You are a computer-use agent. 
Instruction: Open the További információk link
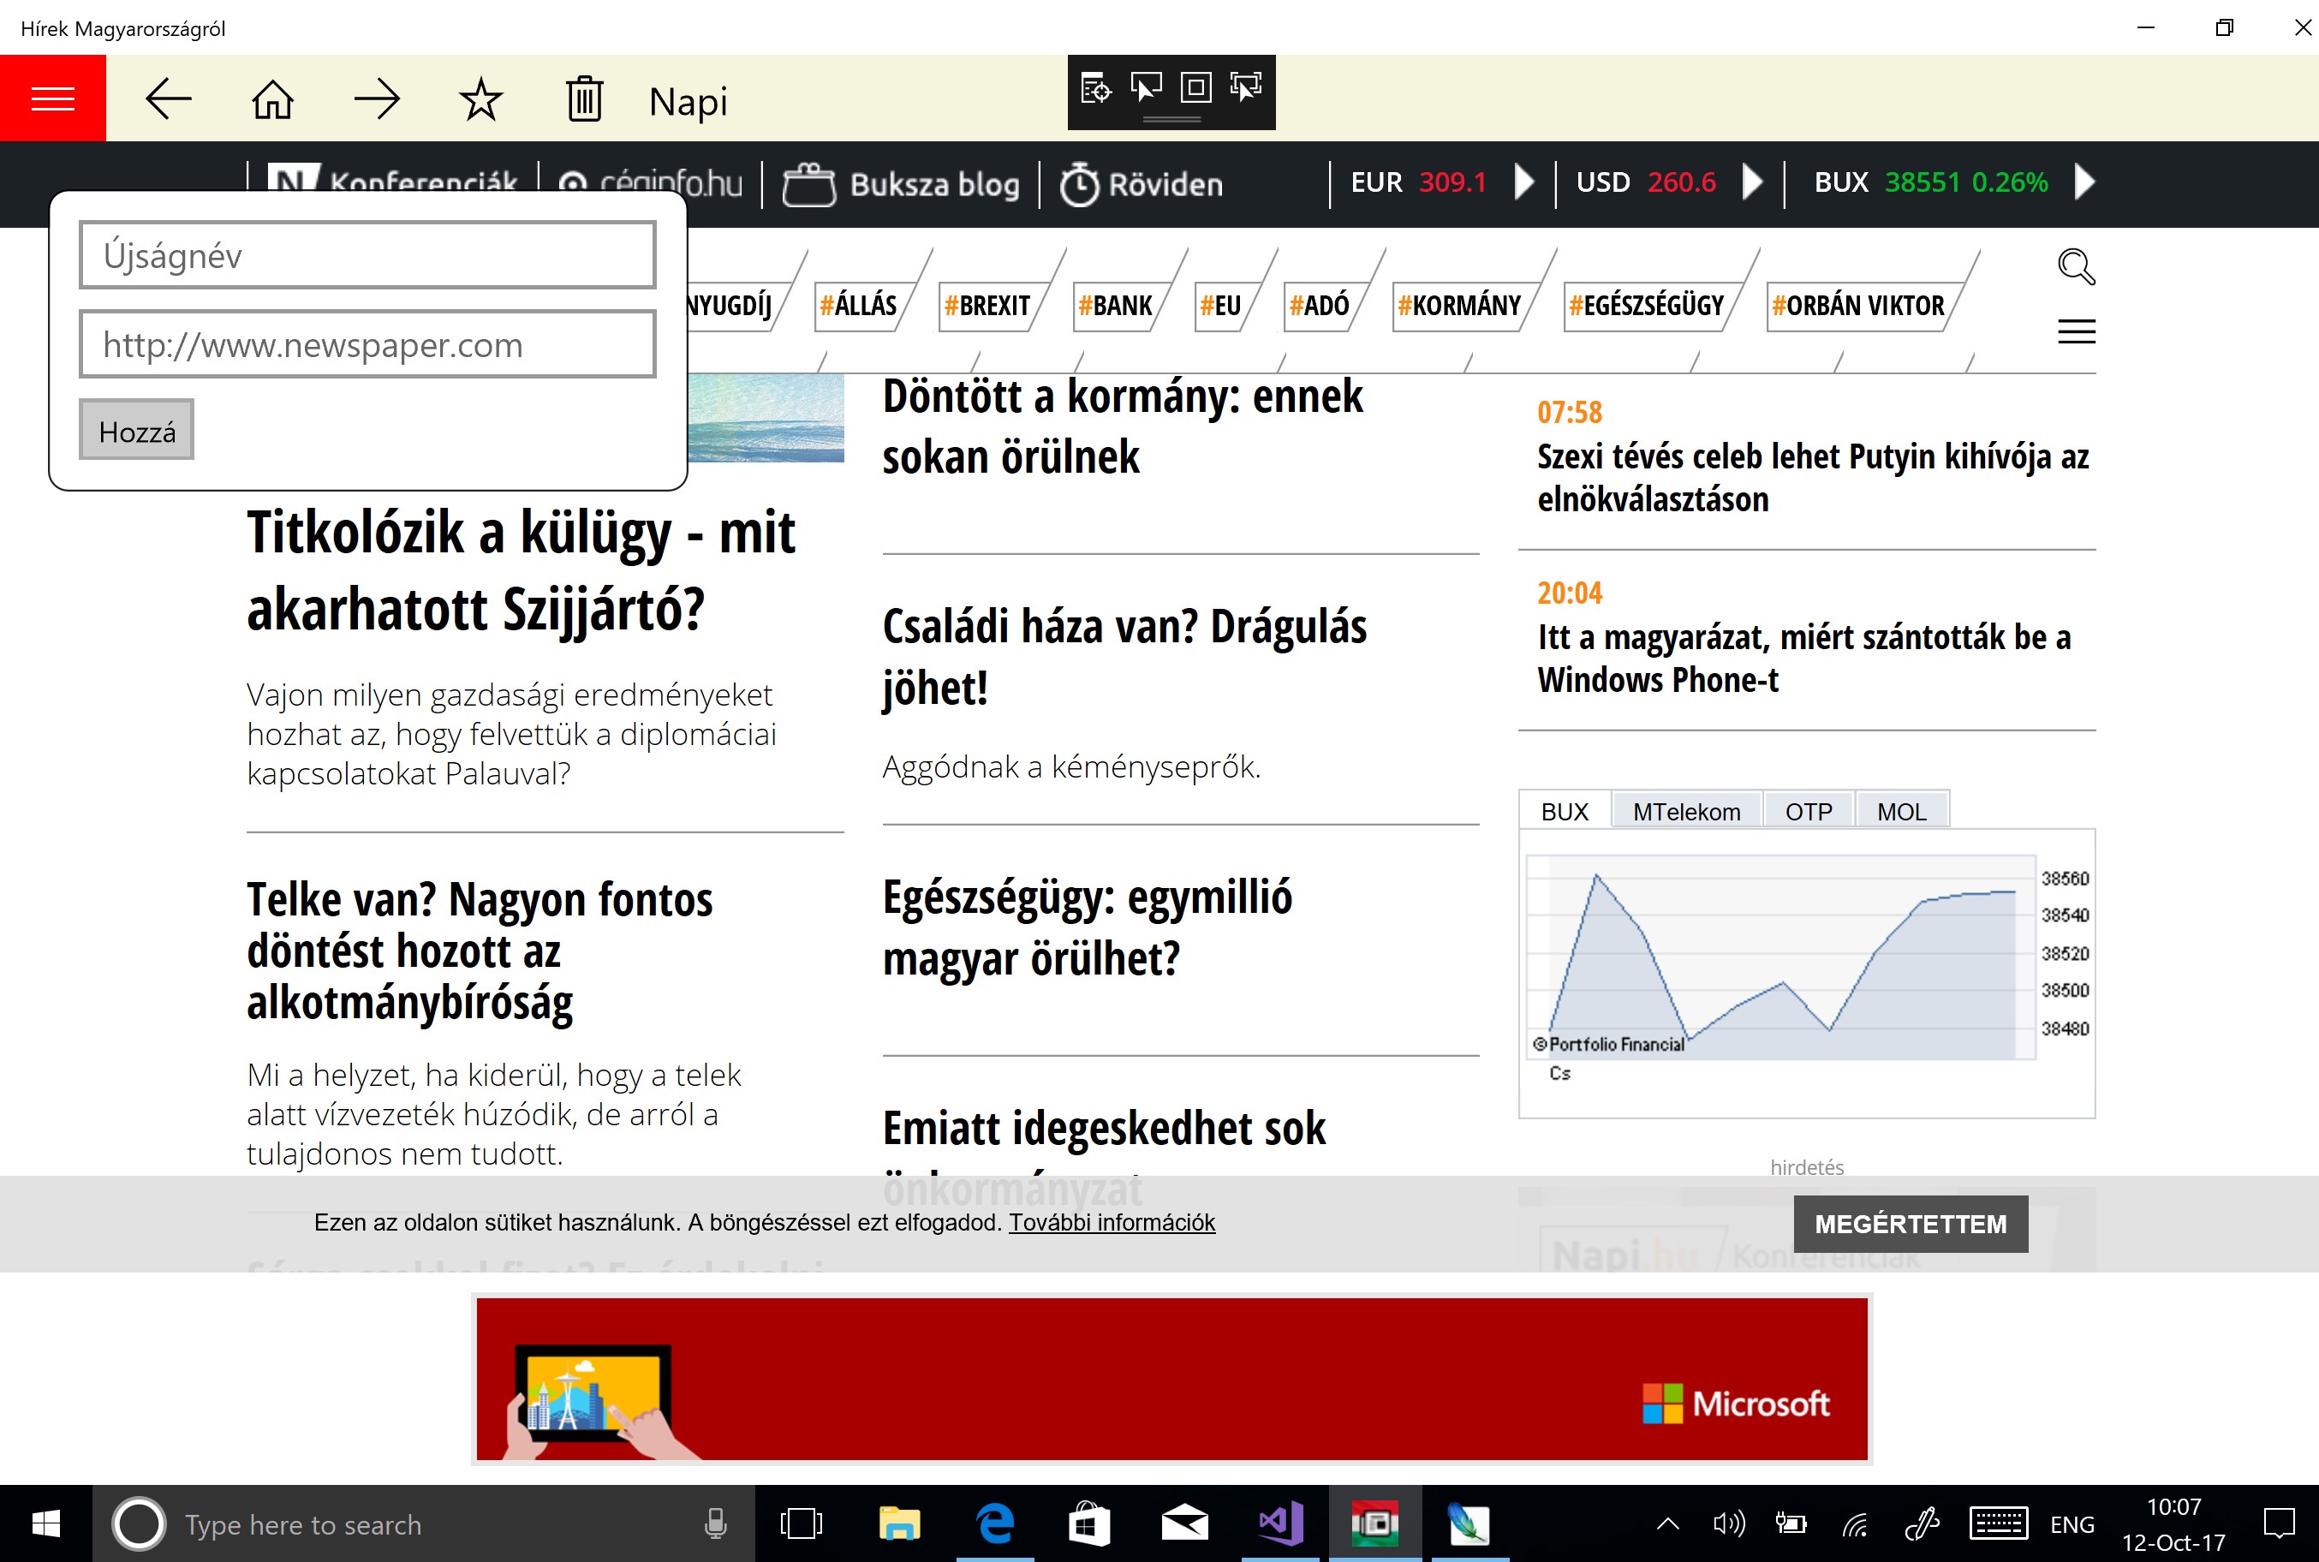click(1112, 1222)
